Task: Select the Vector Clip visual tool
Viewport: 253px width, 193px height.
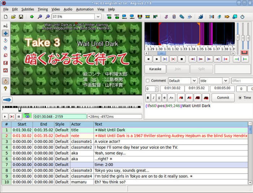Action: coord(5,70)
